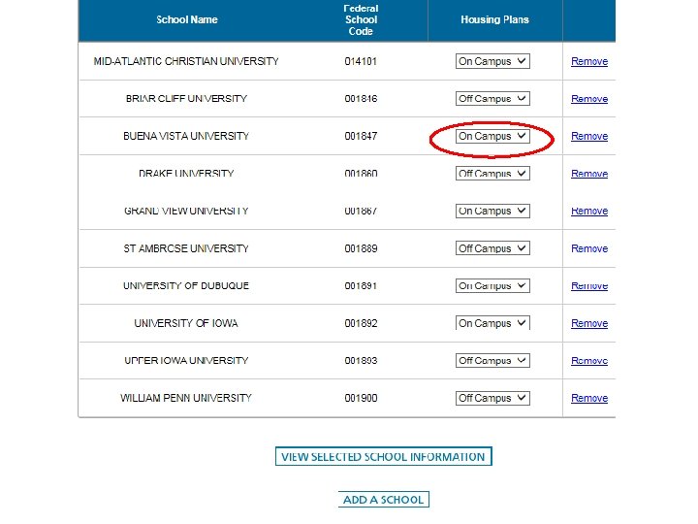698x524 pixels.
Task: Open housing dropdown for Buena Vista University
Action: 492,137
